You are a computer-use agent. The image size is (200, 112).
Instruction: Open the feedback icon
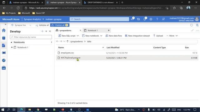point(163,19)
